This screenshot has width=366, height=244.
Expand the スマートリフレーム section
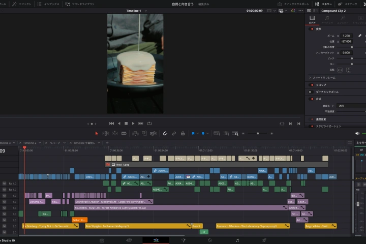[x=310, y=77]
